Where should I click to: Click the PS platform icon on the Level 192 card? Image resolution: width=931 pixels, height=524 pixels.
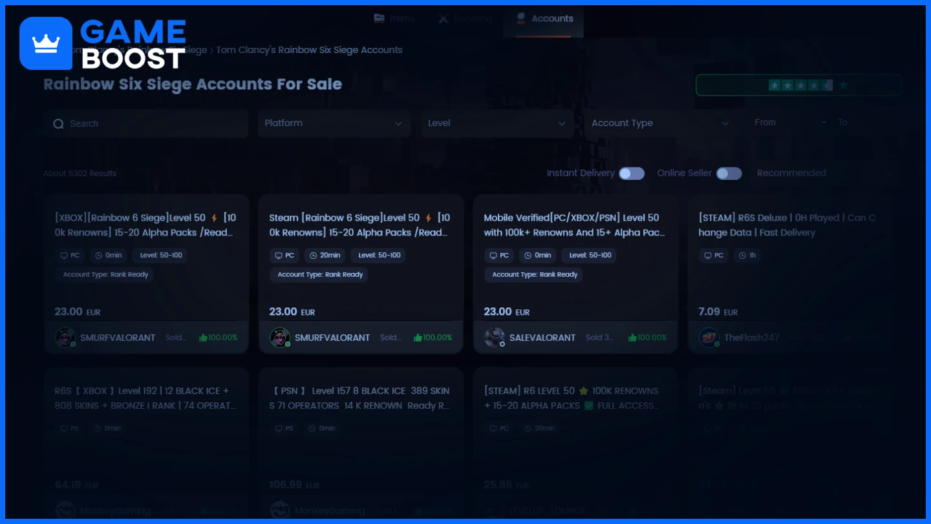point(64,428)
